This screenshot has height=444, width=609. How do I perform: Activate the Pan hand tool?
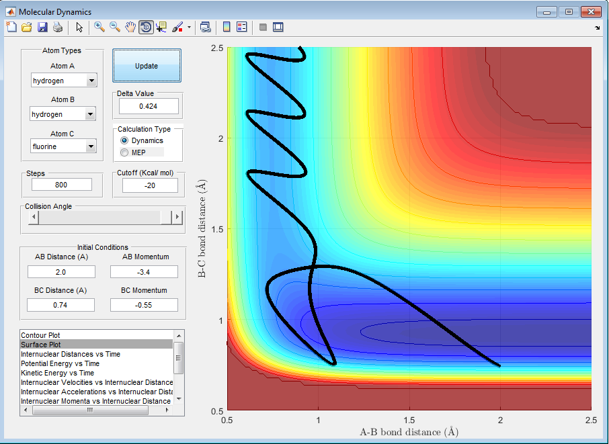pos(130,27)
